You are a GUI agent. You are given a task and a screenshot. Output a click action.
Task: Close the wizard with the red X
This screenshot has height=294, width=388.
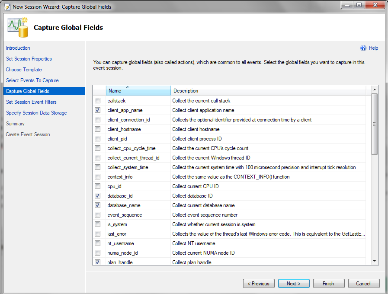click(375, 5)
